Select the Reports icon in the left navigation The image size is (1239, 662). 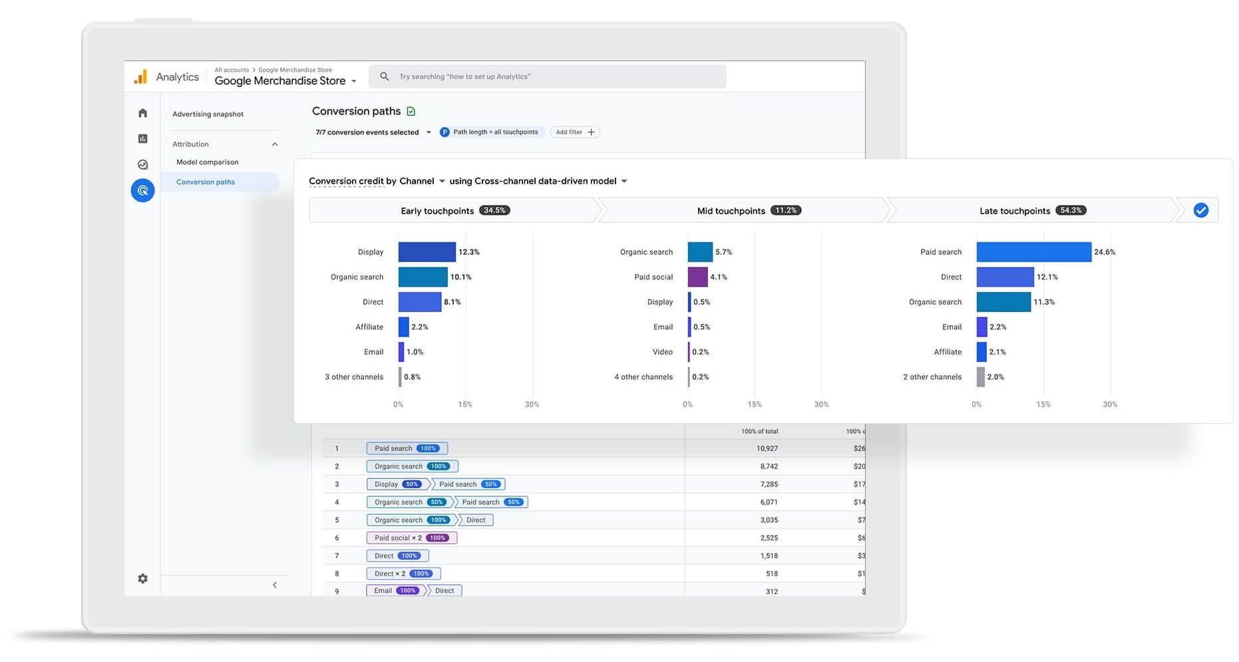pyautogui.click(x=142, y=138)
